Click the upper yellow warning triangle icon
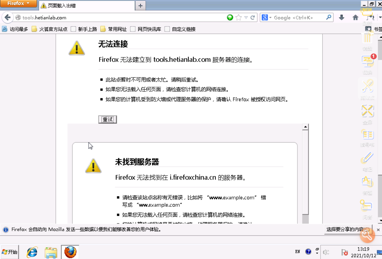 pos(77,48)
